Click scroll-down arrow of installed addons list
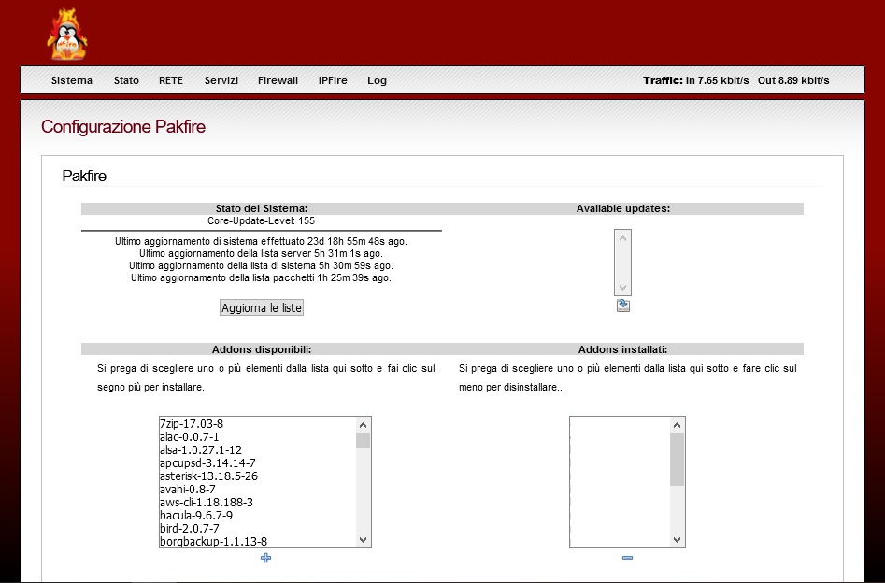Image resolution: width=885 pixels, height=583 pixels. click(678, 540)
